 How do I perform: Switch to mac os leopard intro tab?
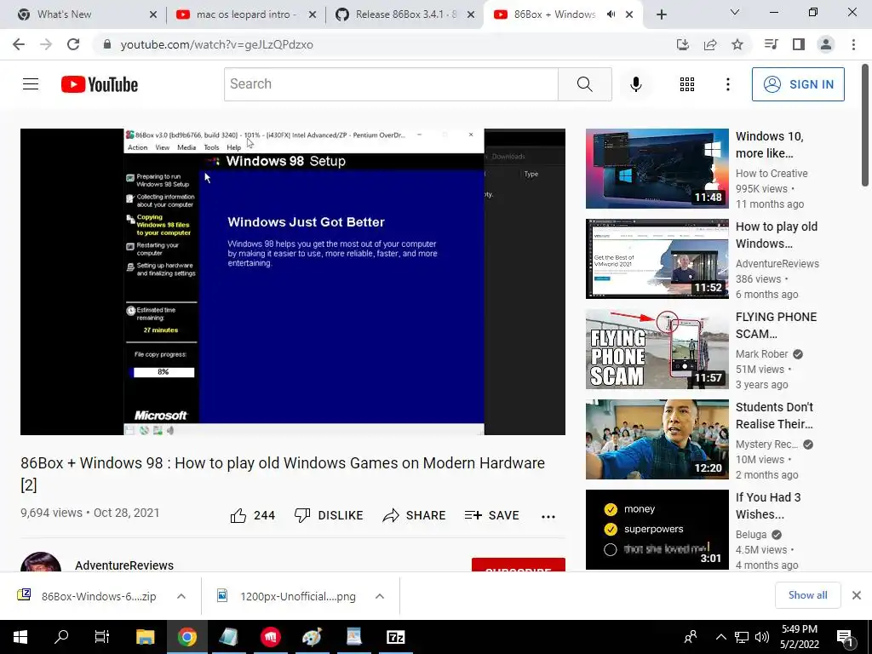coord(246,14)
